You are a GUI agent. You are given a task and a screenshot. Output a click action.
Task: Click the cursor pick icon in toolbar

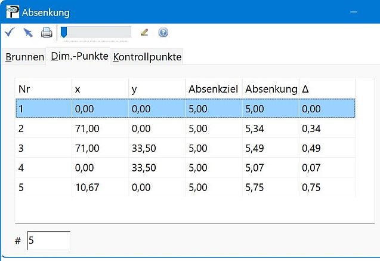pos(27,32)
